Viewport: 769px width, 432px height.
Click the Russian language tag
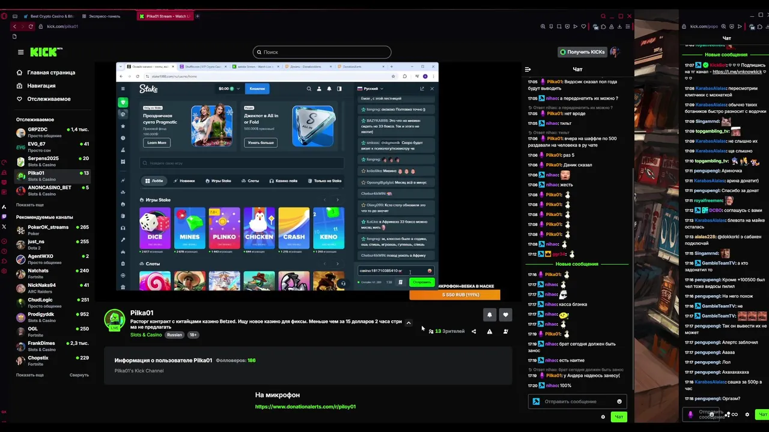tap(174, 335)
